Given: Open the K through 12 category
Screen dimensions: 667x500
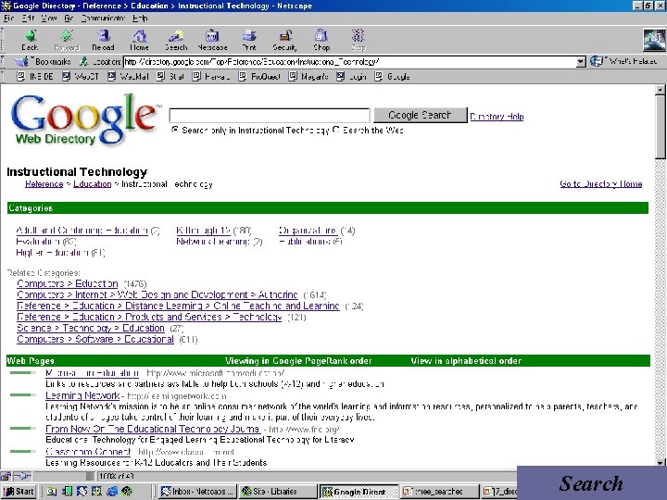Looking at the screenshot, I should coord(203,231).
